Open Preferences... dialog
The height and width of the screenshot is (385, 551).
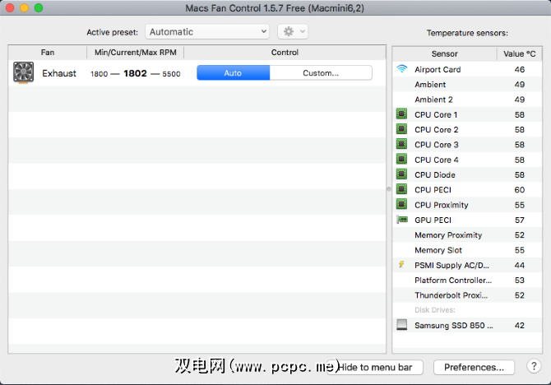474,368
